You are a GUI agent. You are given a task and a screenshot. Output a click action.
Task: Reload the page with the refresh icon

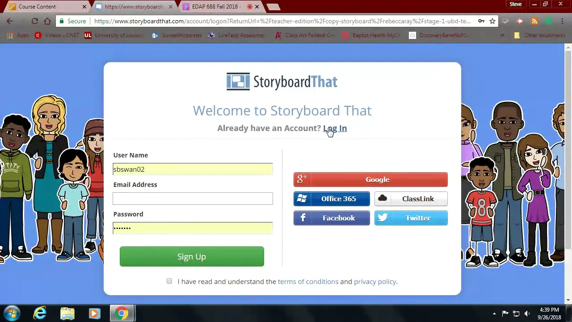tap(34, 21)
